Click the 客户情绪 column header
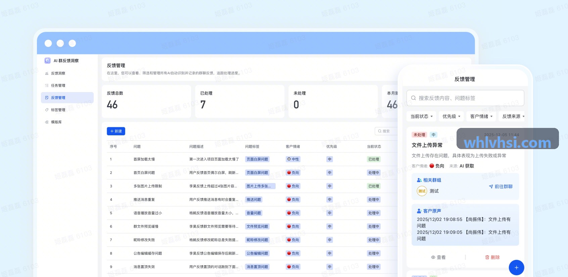This screenshot has height=277, width=568. point(293,146)
